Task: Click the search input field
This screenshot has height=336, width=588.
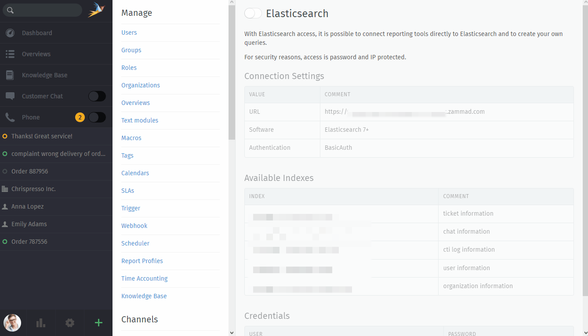Action: click(x=43, y=10)
